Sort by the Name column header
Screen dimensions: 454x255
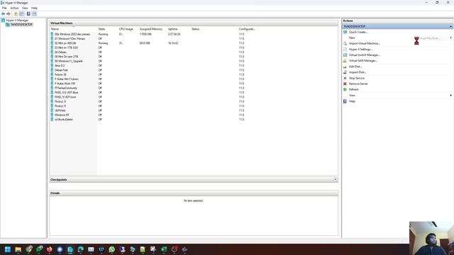point(55,29)
